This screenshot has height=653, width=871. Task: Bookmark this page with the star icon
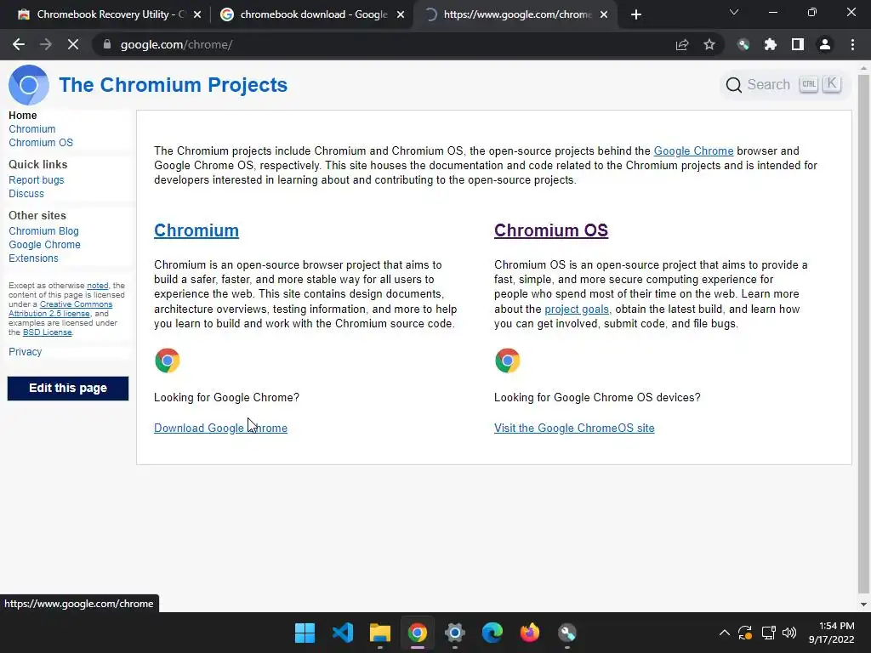click(709, 44)
